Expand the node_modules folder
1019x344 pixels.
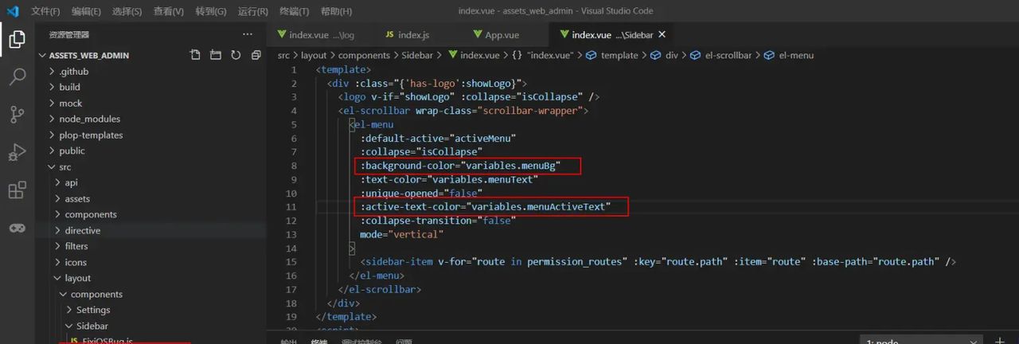coord(89,119)
